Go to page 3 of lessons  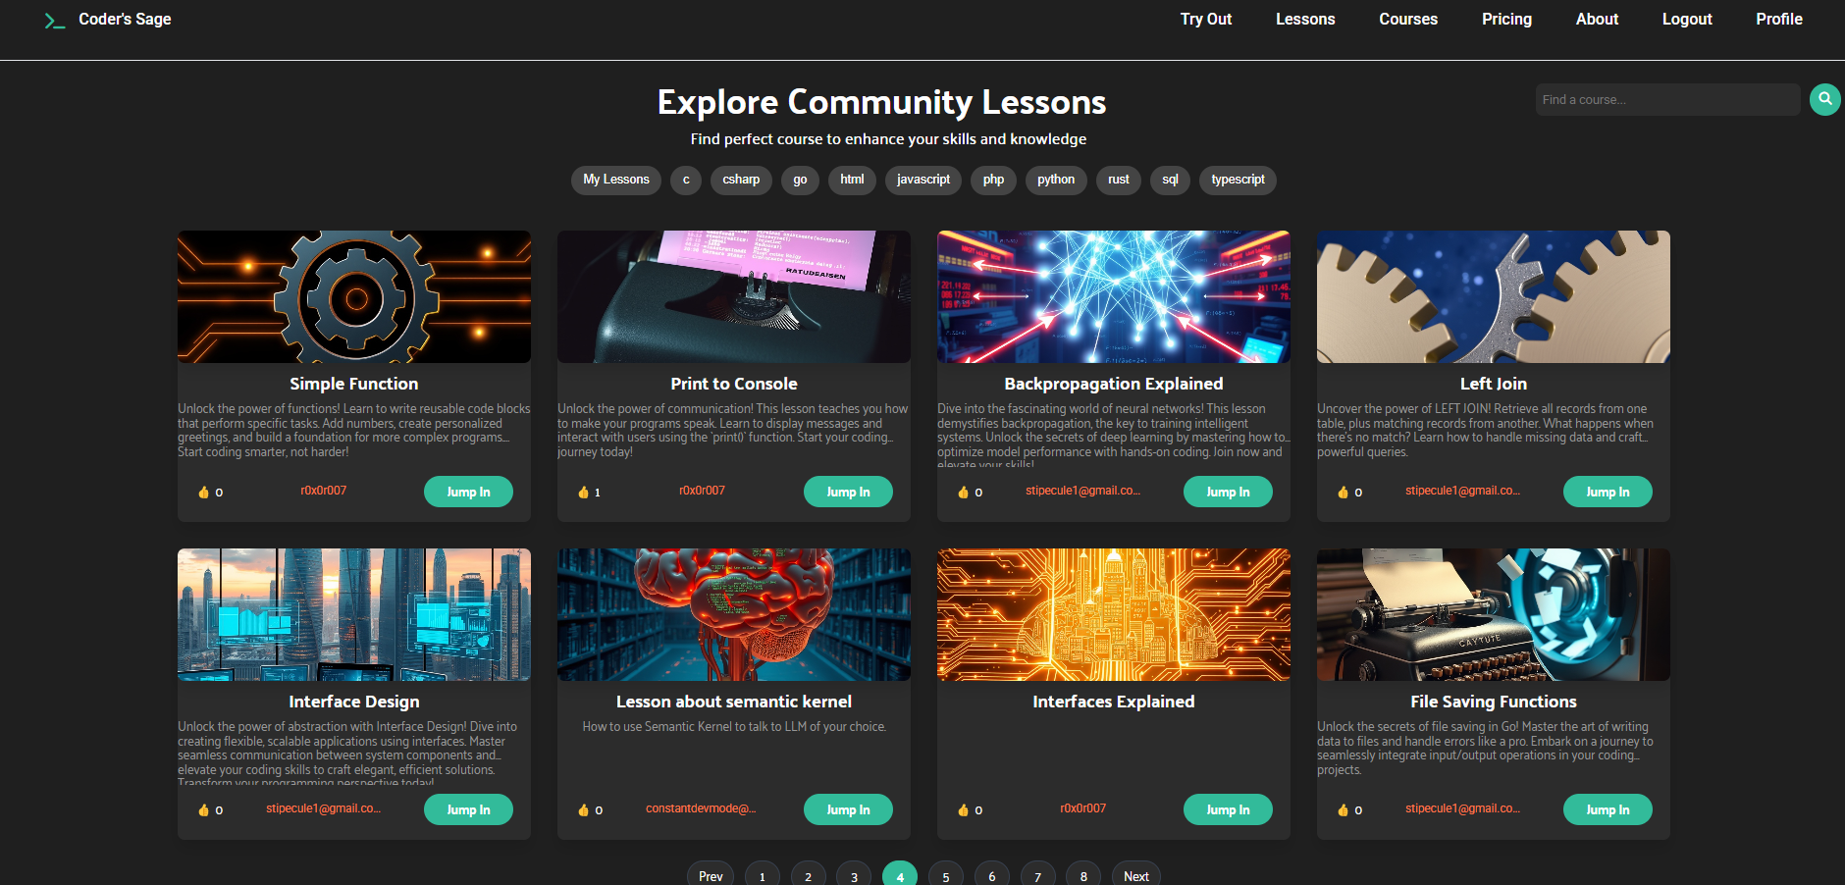point(854,875)
